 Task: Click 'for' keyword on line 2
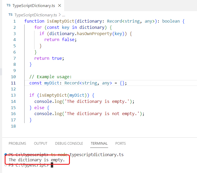(38, 27)
